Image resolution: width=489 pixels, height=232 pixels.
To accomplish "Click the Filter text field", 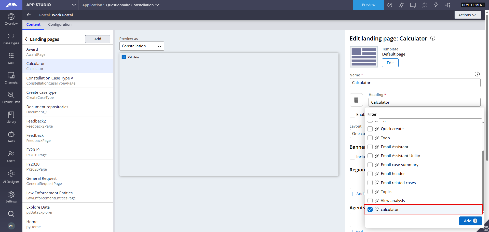I will pos(430,114).
